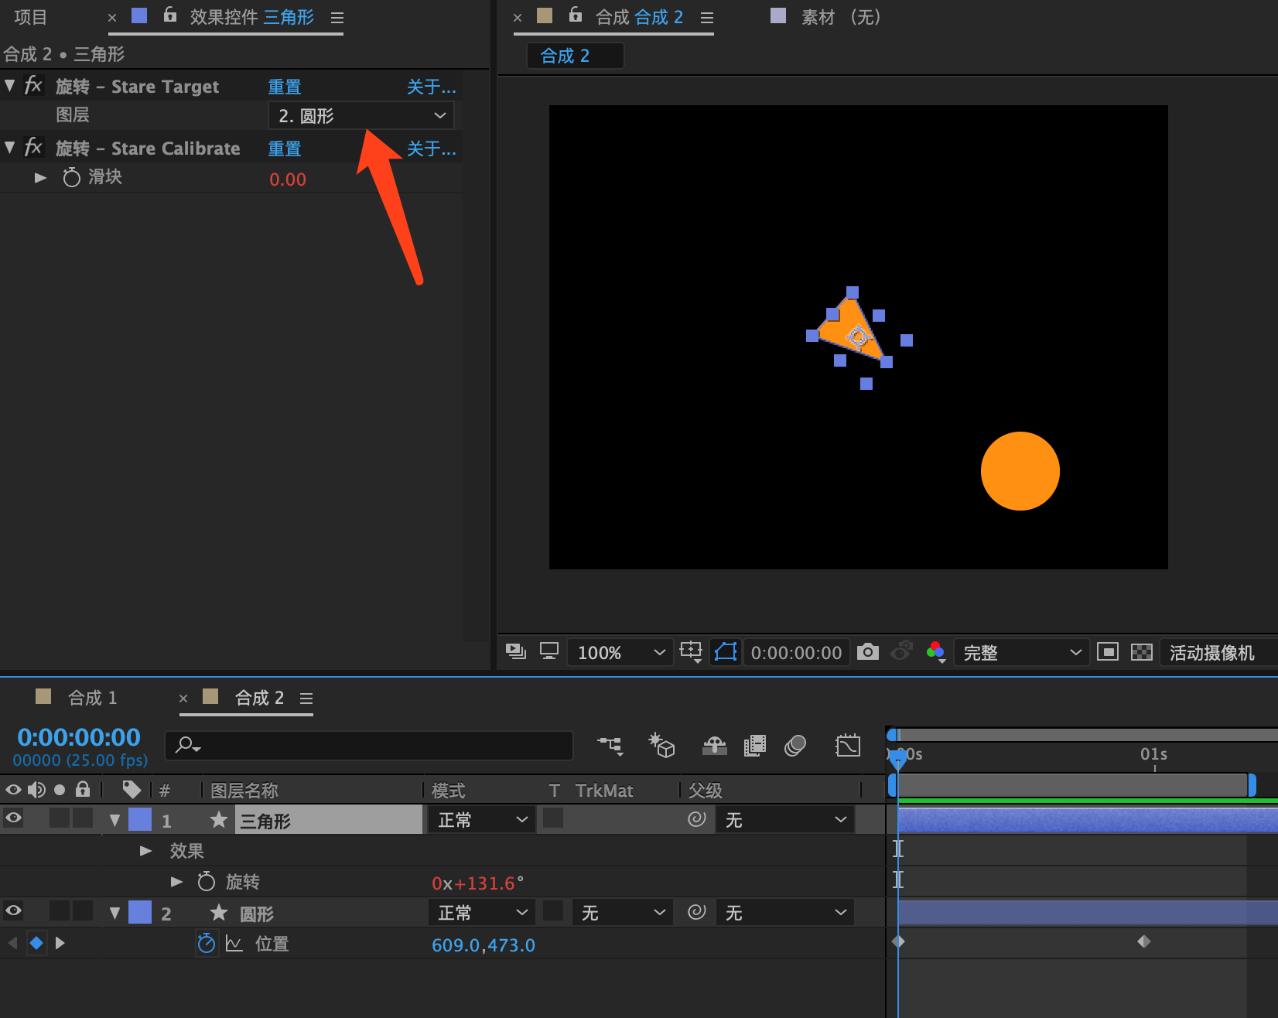Open blend mode dropdown for 圆形

[x=481, y=913]
